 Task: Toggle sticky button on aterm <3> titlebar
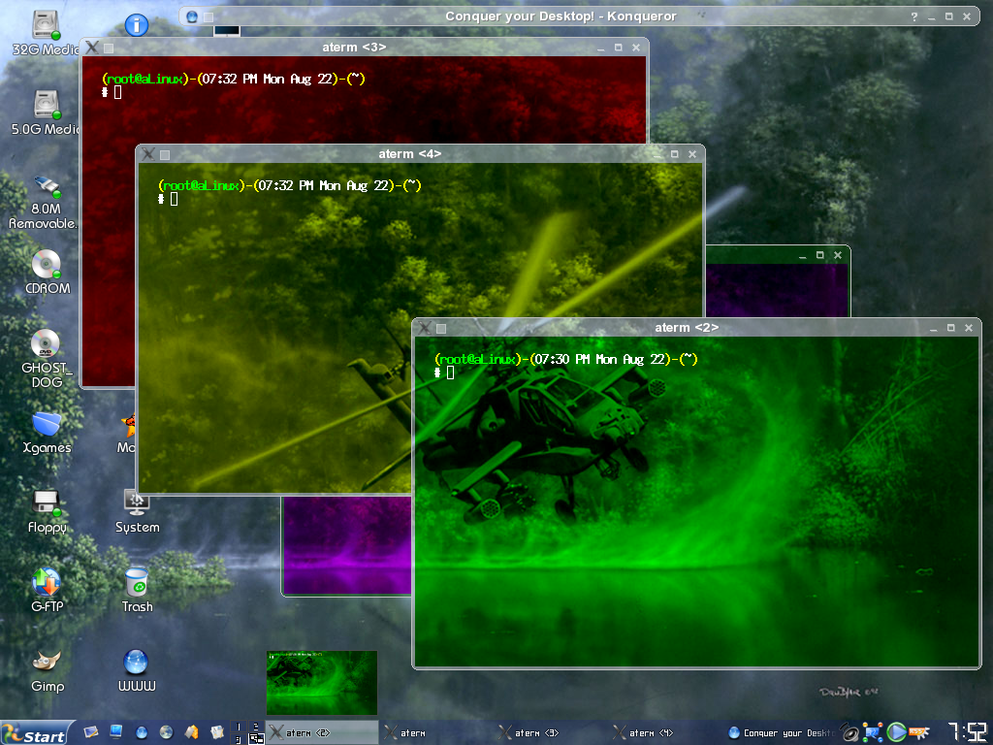tap(109, 49)
